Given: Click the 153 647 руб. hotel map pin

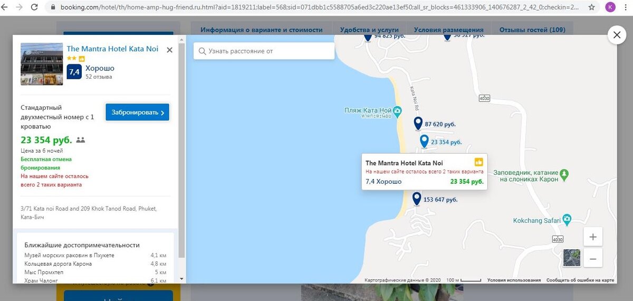Looking at the screenshot, I should pyautogui.click(x=417, y=199).
